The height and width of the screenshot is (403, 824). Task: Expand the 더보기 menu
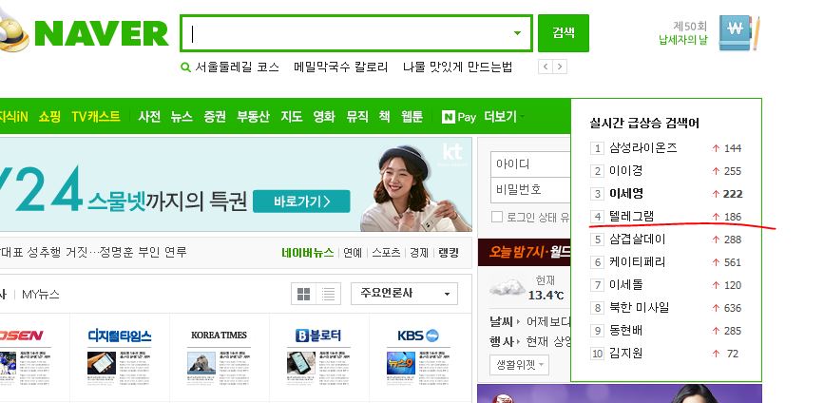pyautogui.click(x=503, y=117)
